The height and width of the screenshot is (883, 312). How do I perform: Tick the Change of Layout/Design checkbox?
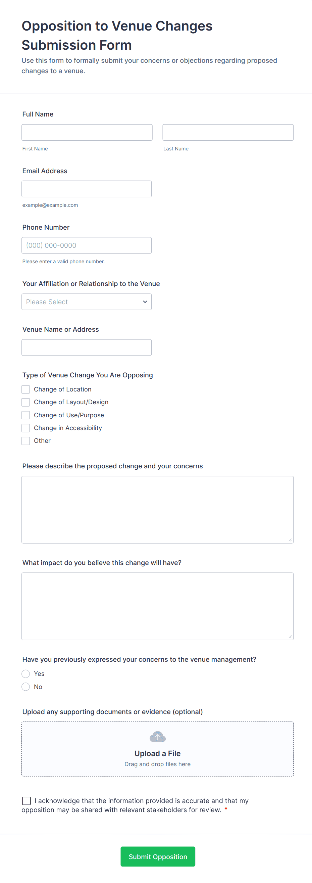[x=26, y=402]
